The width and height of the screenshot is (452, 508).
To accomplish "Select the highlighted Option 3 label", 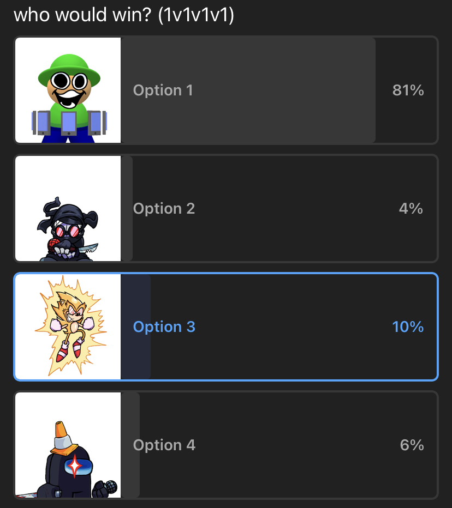I will (164, 327).
